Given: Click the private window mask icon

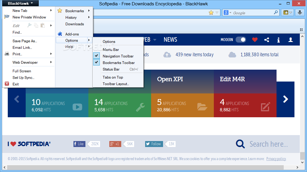Looking at the screenshot, I should coord(7,17).
